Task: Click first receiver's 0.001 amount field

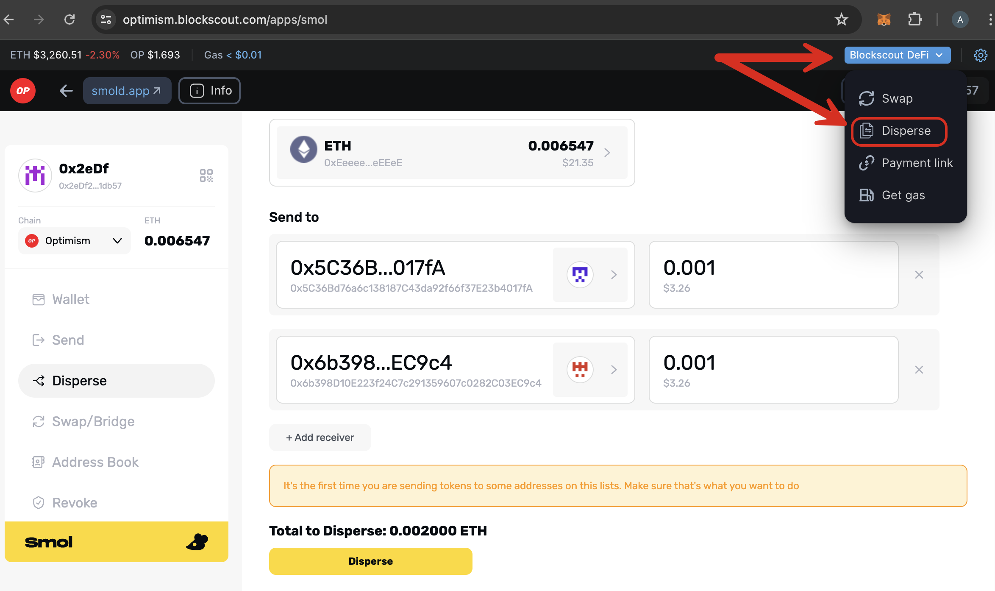Action: click(773, 275)
